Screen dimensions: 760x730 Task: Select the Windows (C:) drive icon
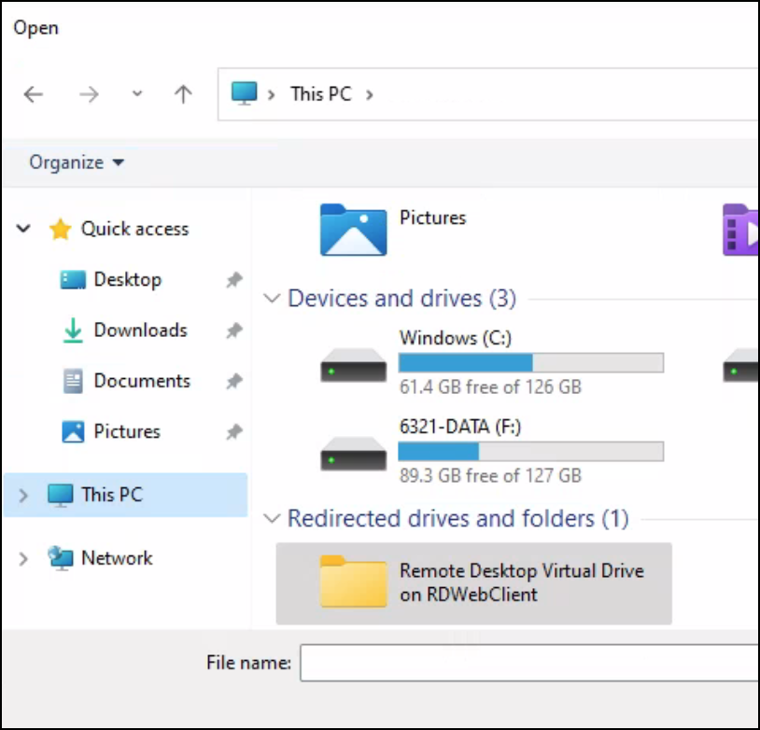point(353,364)
